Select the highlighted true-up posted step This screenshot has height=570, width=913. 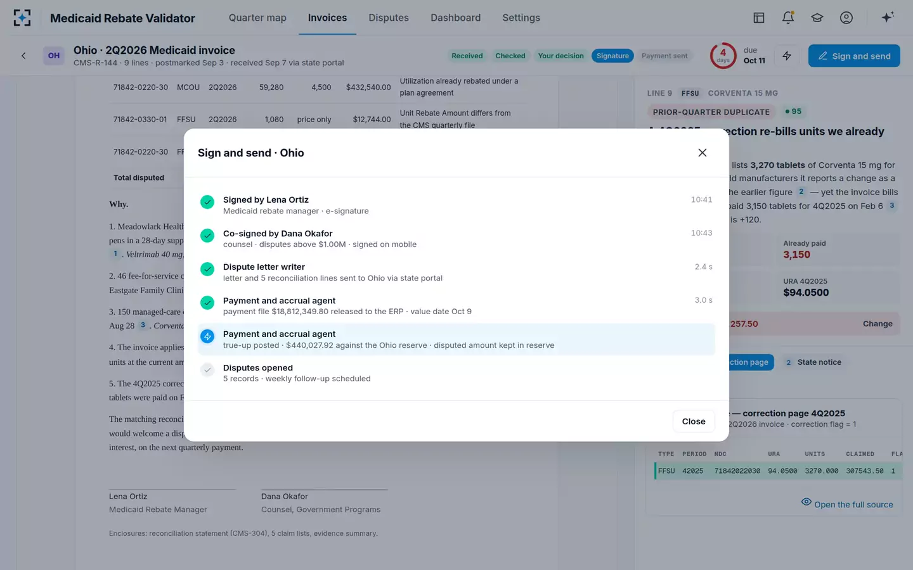[x=456, y=339]
